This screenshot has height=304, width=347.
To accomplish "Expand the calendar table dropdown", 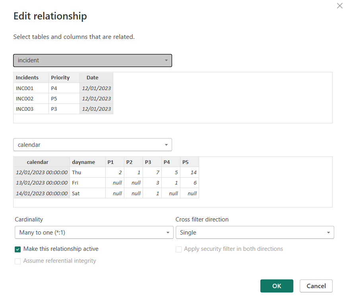I will pyautogui.click(x=92, y=145).
